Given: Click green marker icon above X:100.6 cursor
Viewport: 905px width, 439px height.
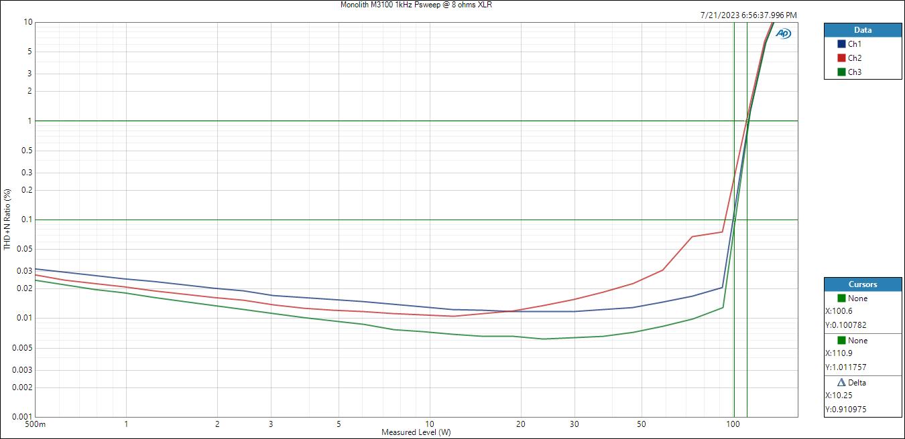Looking at the screenshot, I should tap(841, 298).
